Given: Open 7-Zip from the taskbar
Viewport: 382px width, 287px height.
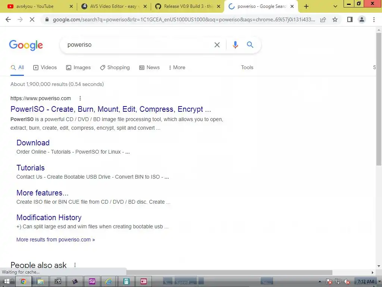Looking at the screenshot, I should point(58,281).
